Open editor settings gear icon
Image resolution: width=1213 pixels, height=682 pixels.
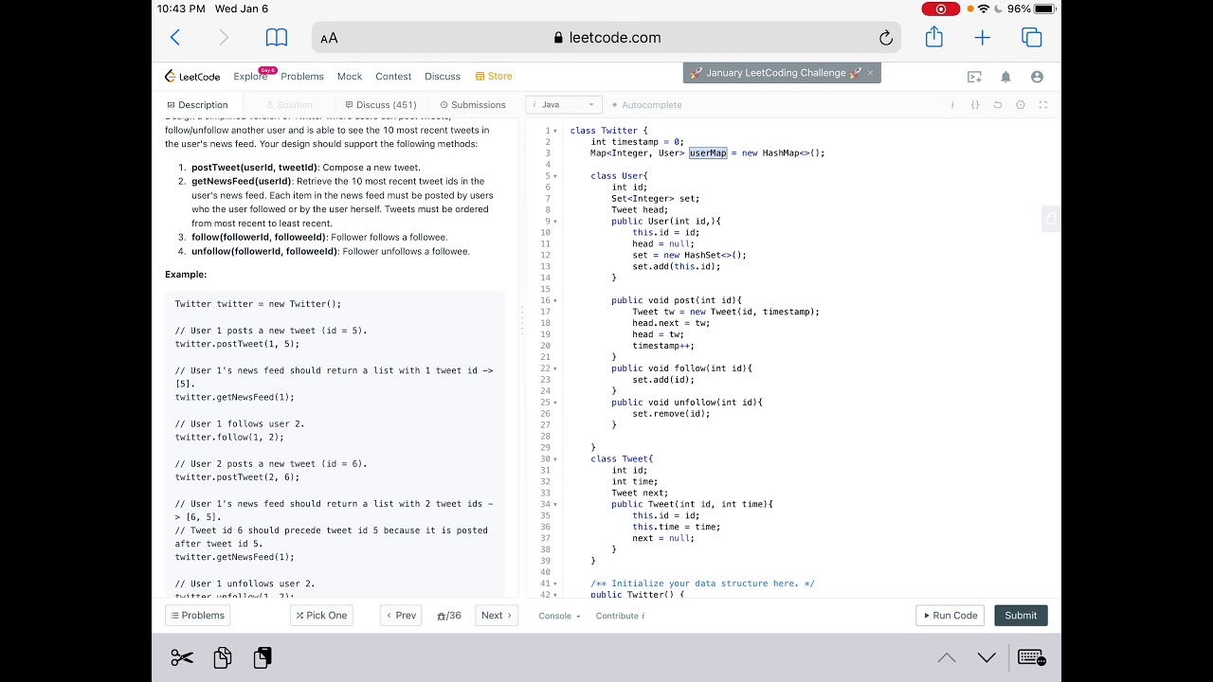pyautogui.click(x=1021, y=105)
